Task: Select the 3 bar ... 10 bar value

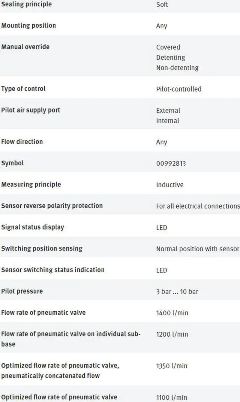Action: (x=177, y=292)
